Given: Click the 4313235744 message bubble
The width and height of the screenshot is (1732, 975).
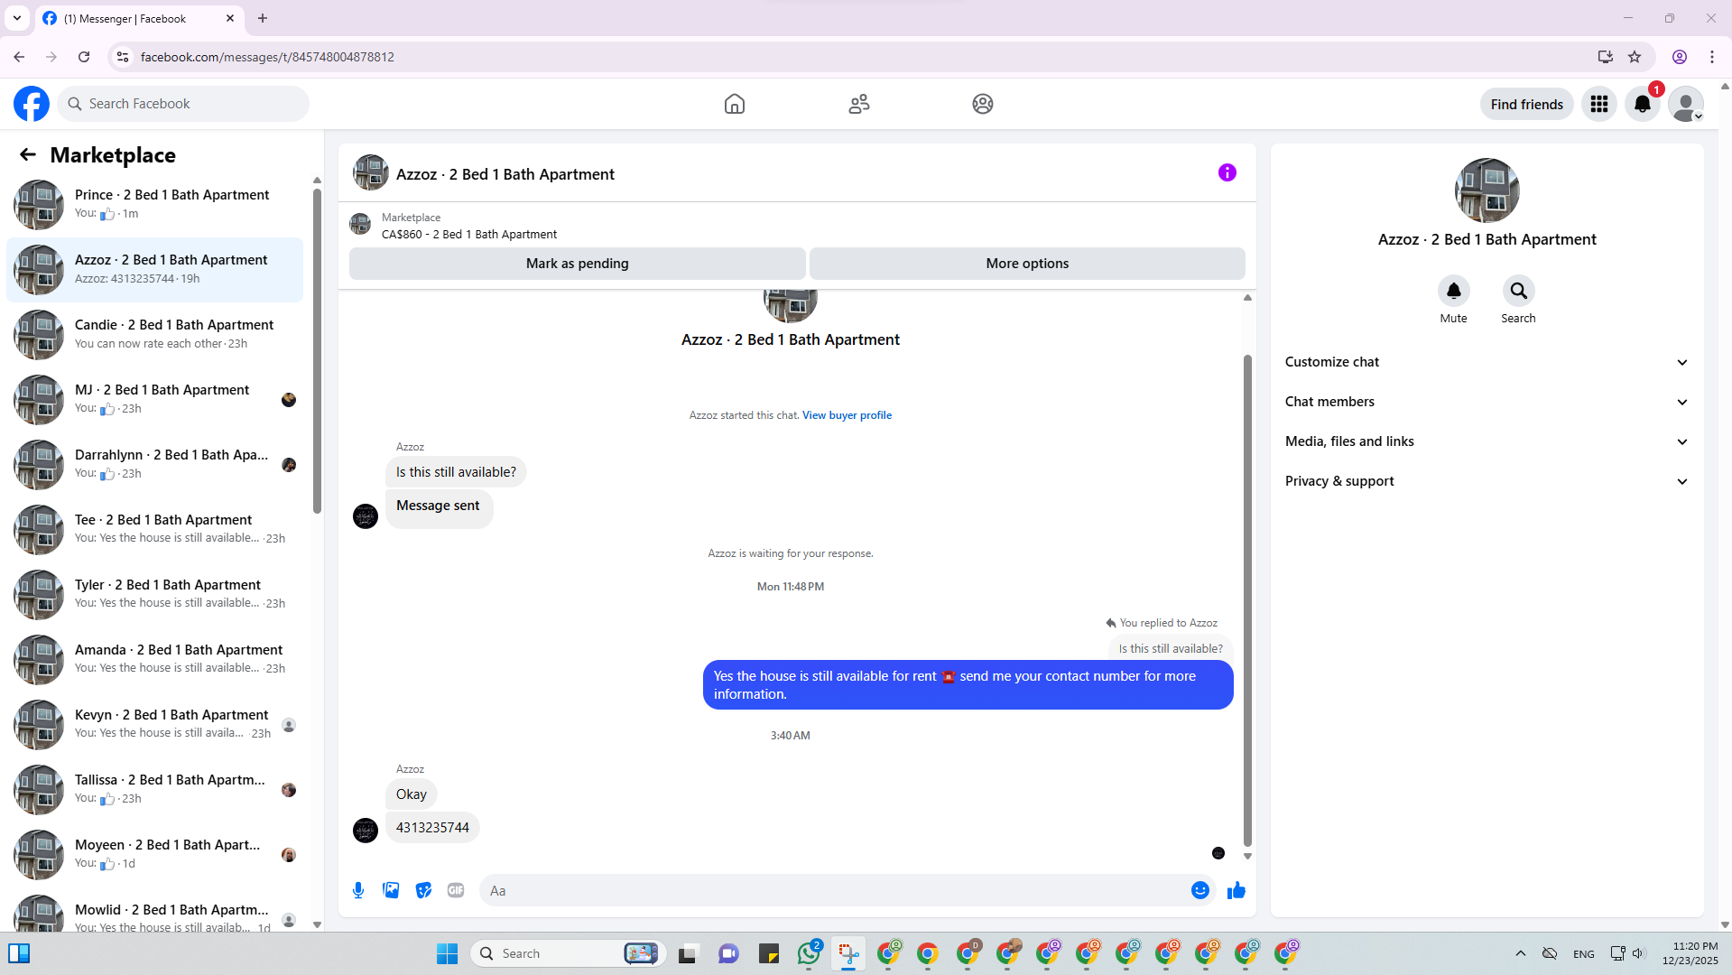Looking at the screenshot, I should click(x=432, y=828).
